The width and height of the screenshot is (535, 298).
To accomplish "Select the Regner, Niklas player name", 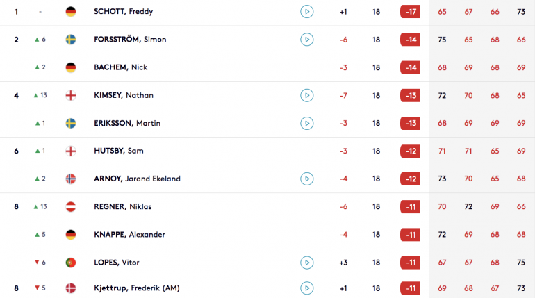I will point(123,206).
